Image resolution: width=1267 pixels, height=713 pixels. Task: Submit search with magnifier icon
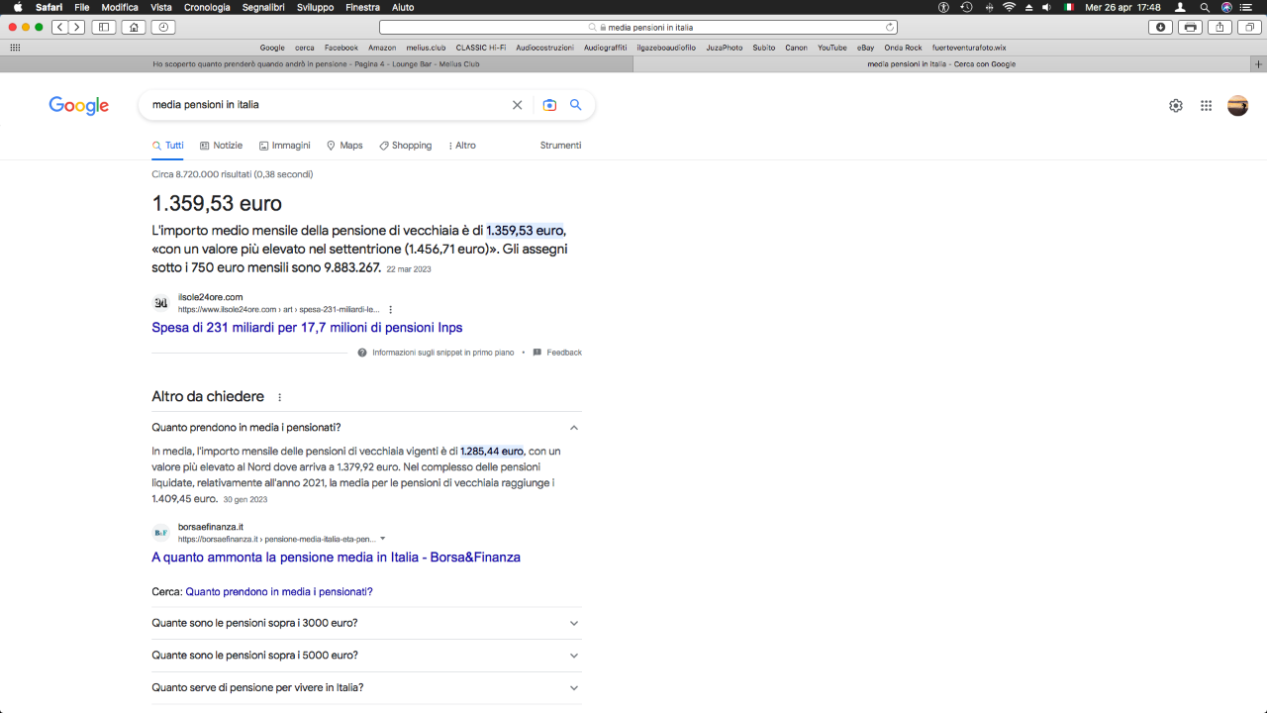pyautogui.click(x=576, y=105)
